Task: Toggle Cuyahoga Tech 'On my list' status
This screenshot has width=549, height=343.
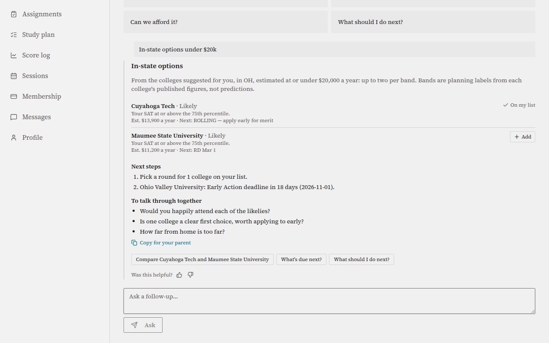Action: [519, 105]
